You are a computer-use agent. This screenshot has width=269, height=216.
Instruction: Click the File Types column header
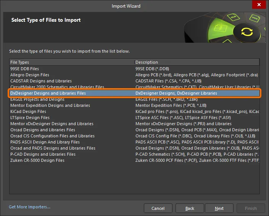click(x=72, y=62)
